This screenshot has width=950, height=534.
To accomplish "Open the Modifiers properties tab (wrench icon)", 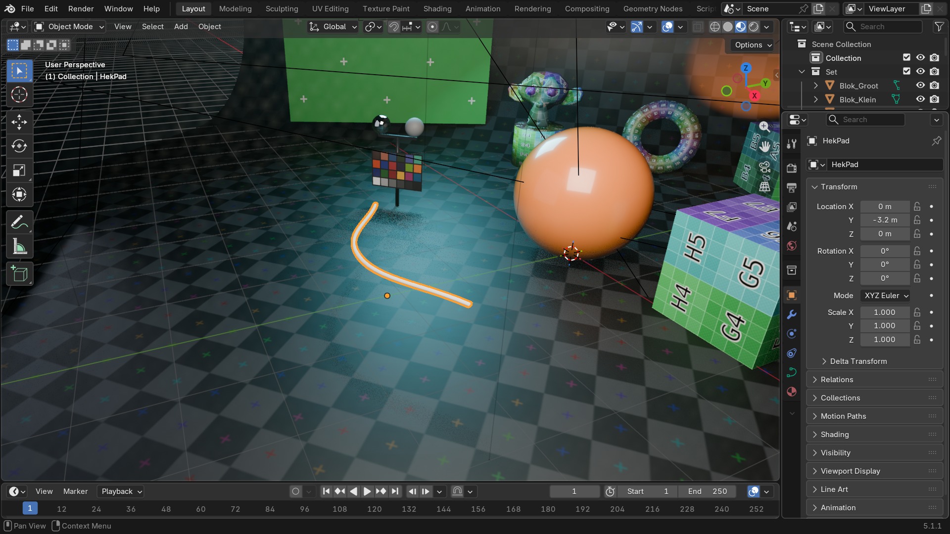I will click(792, 314).
